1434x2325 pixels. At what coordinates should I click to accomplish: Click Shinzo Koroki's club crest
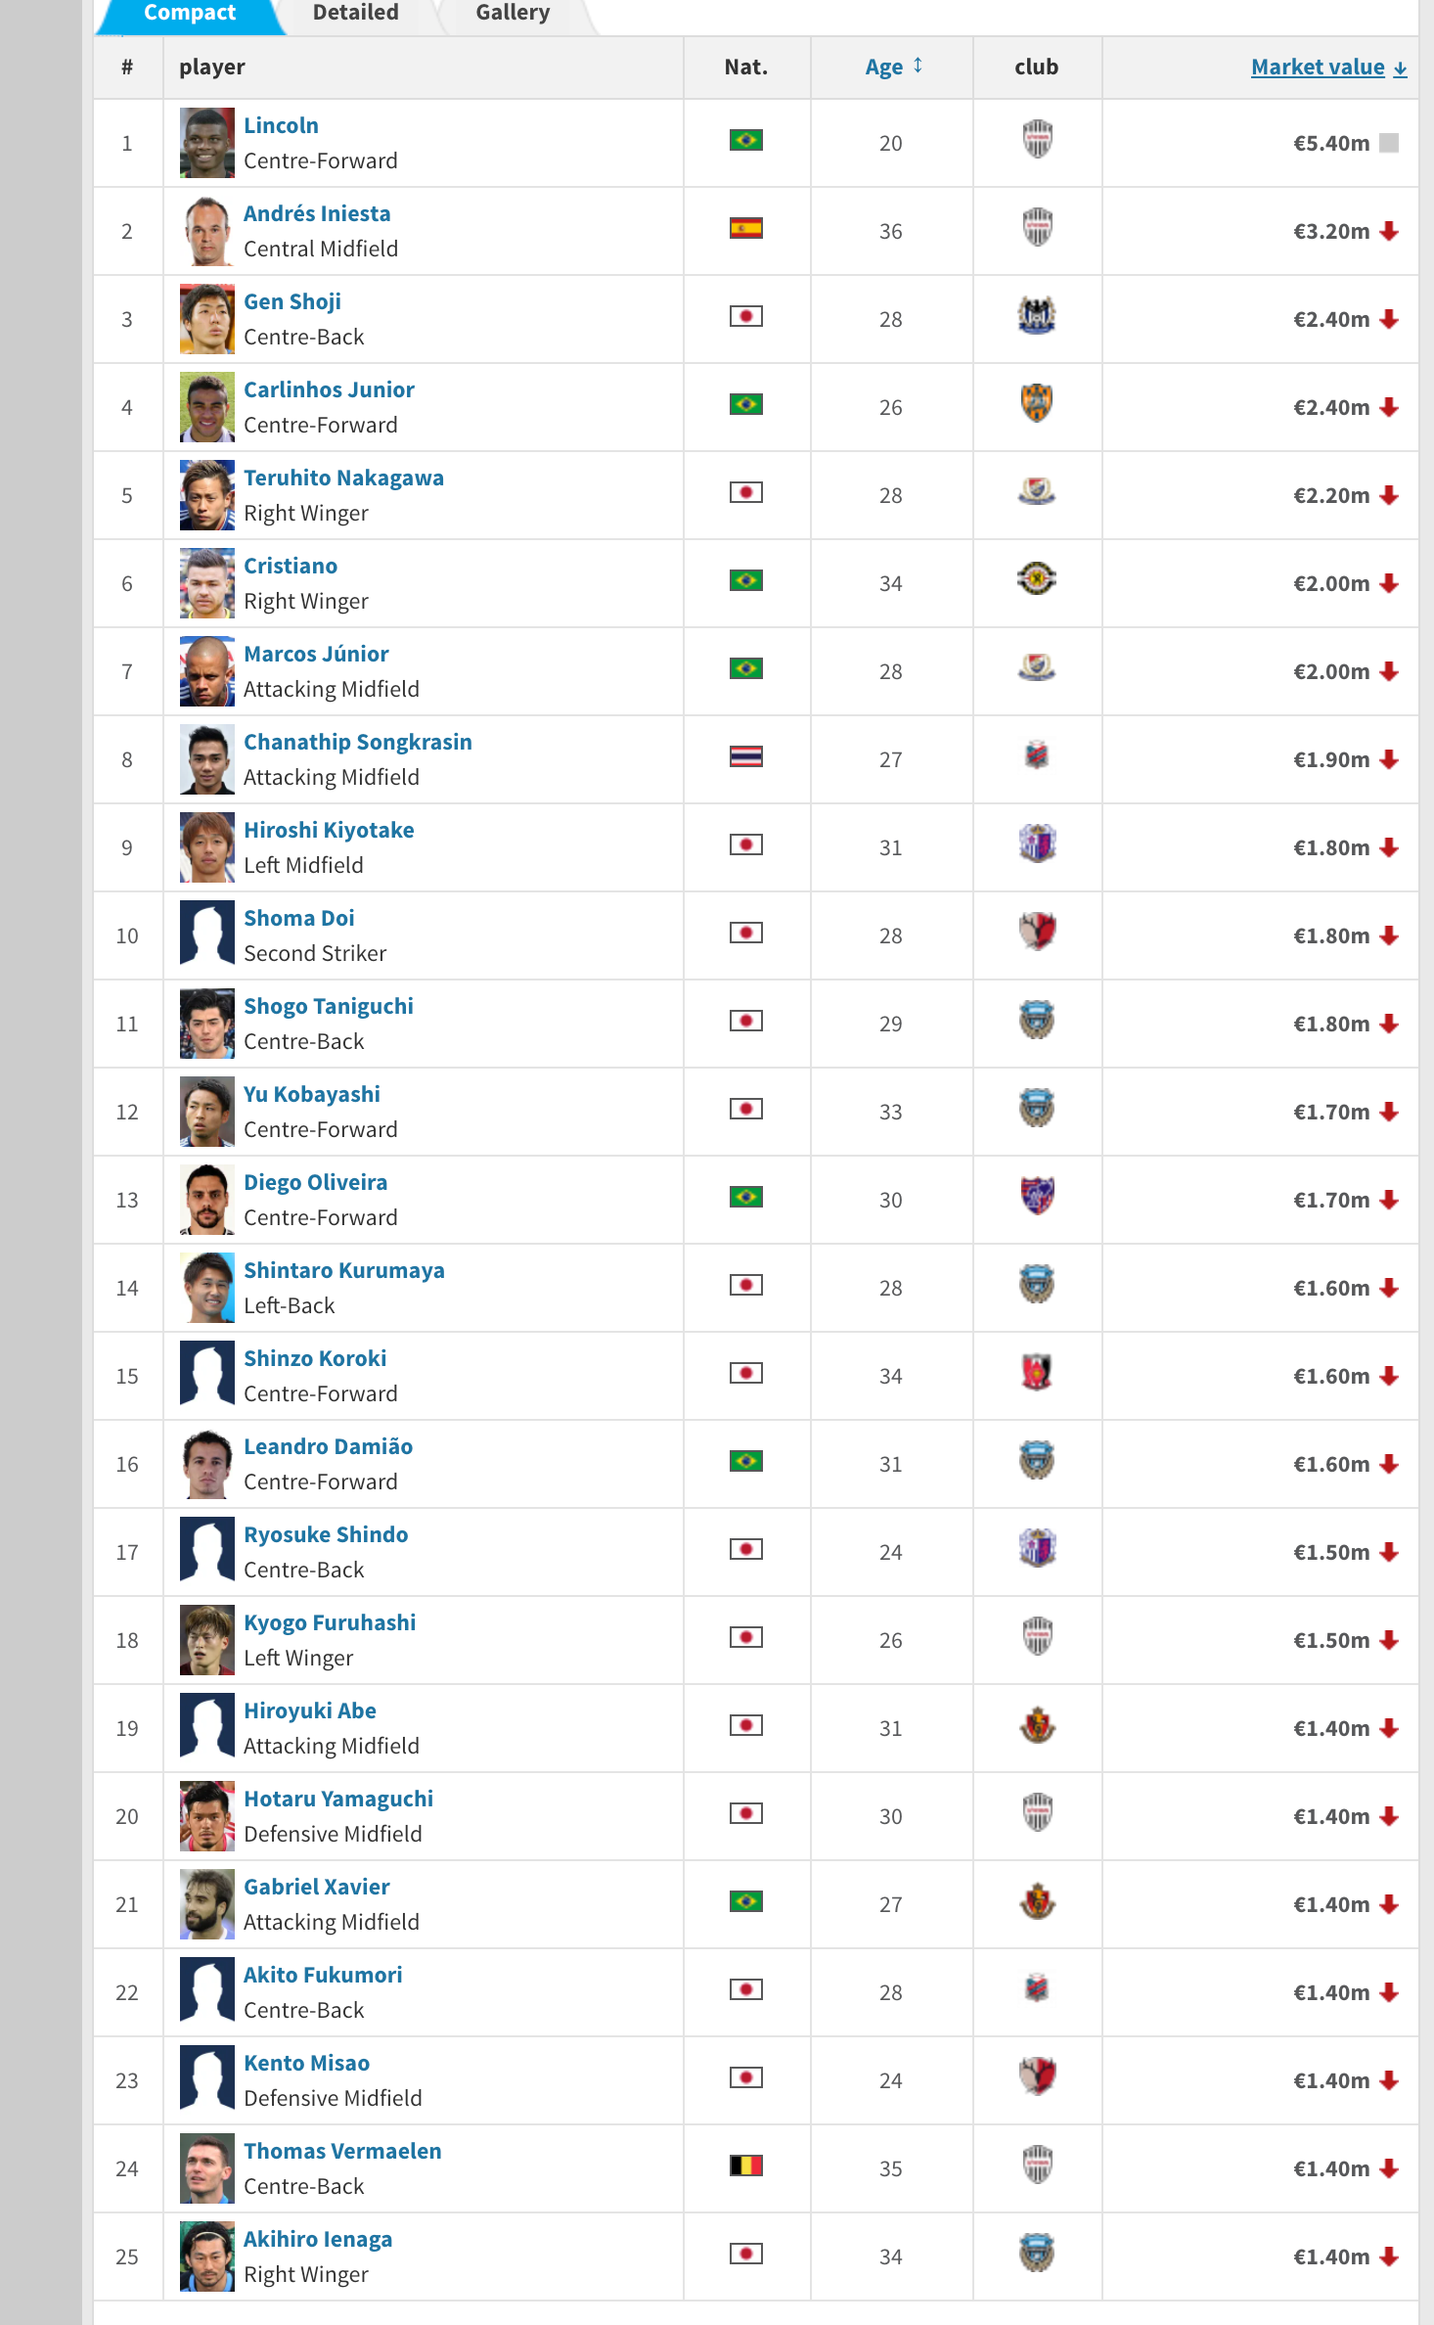(1037, 1373)
